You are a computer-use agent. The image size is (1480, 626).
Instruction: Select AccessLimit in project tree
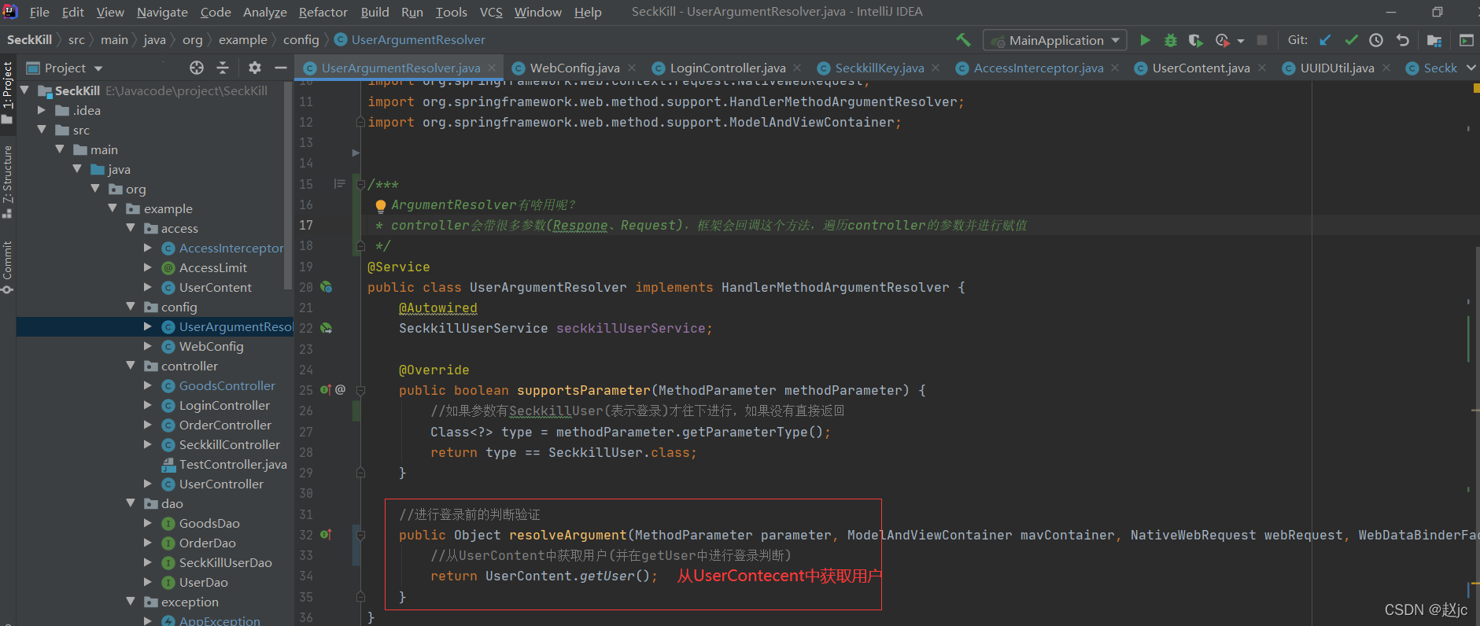tap(212, 267)
